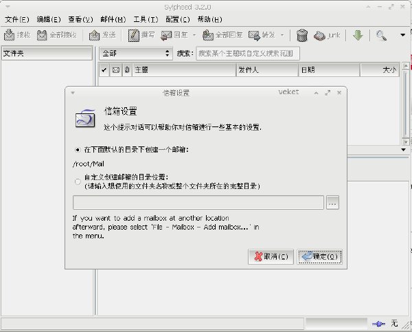
Task: Open the Forward dropdown arrow
Action: pyautogui.click(x=282, y=35)
